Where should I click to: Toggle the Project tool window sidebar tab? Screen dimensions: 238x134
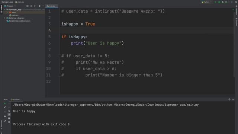point(1,9)
